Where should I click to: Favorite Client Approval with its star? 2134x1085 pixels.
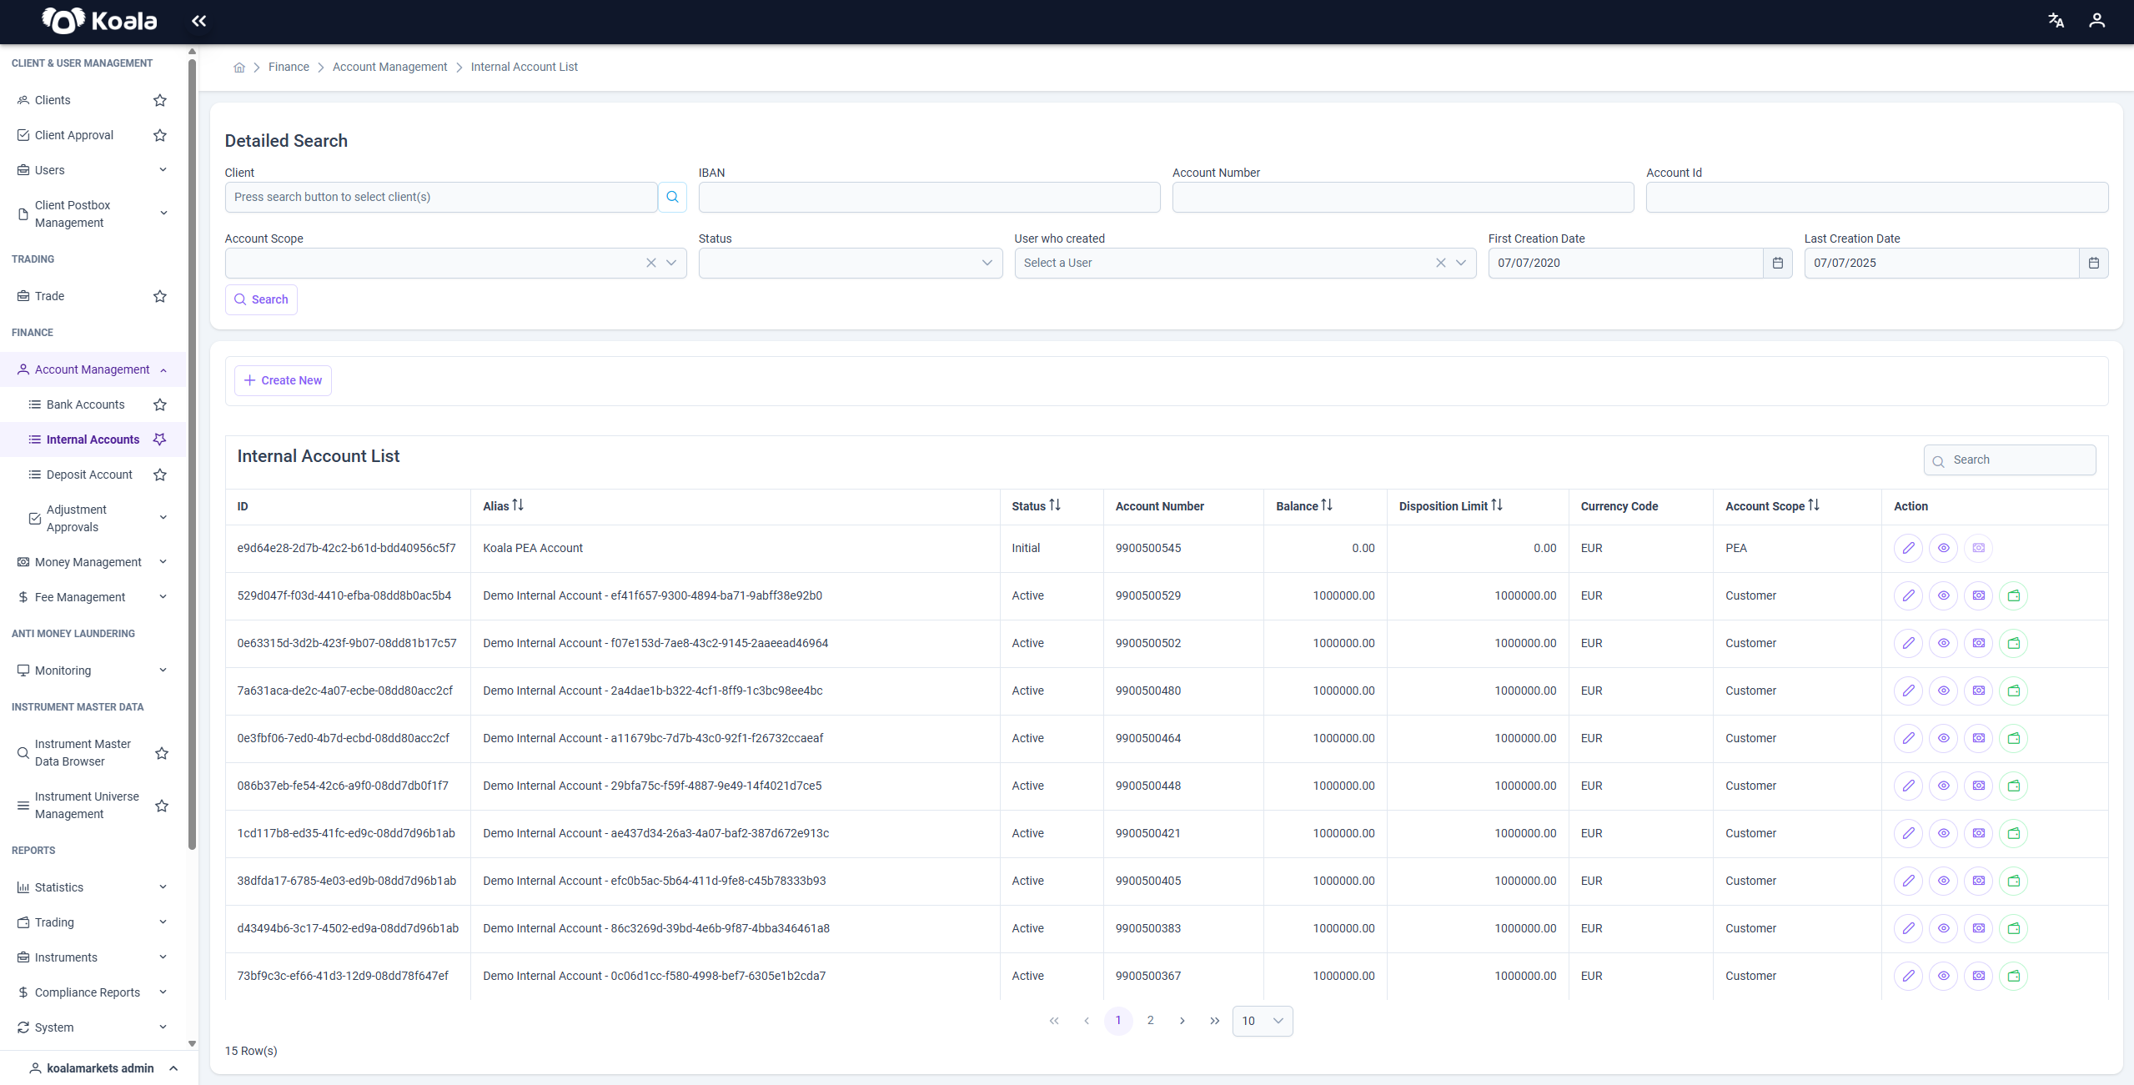160,135
